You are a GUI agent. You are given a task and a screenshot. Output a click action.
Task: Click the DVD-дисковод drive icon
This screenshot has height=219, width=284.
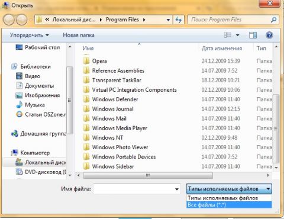coord(19,172)
